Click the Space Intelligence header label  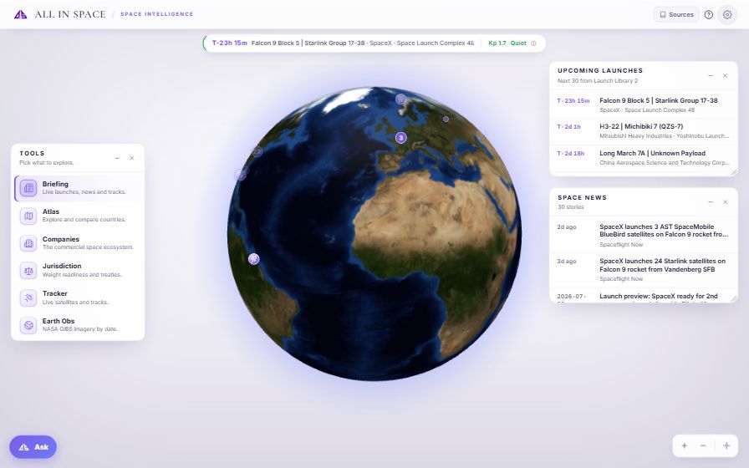[x=156, y=14]
